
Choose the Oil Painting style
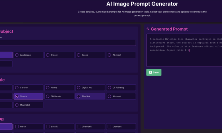click(x=121, y=87)
